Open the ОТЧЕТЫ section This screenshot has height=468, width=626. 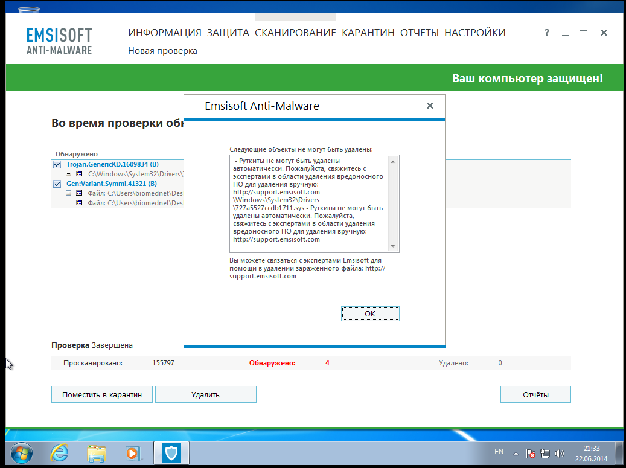(x=420, y=33)
